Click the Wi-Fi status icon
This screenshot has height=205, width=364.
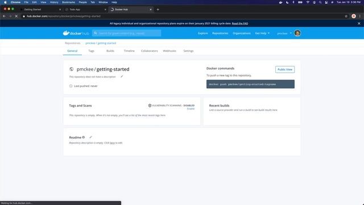pos(308,2)
